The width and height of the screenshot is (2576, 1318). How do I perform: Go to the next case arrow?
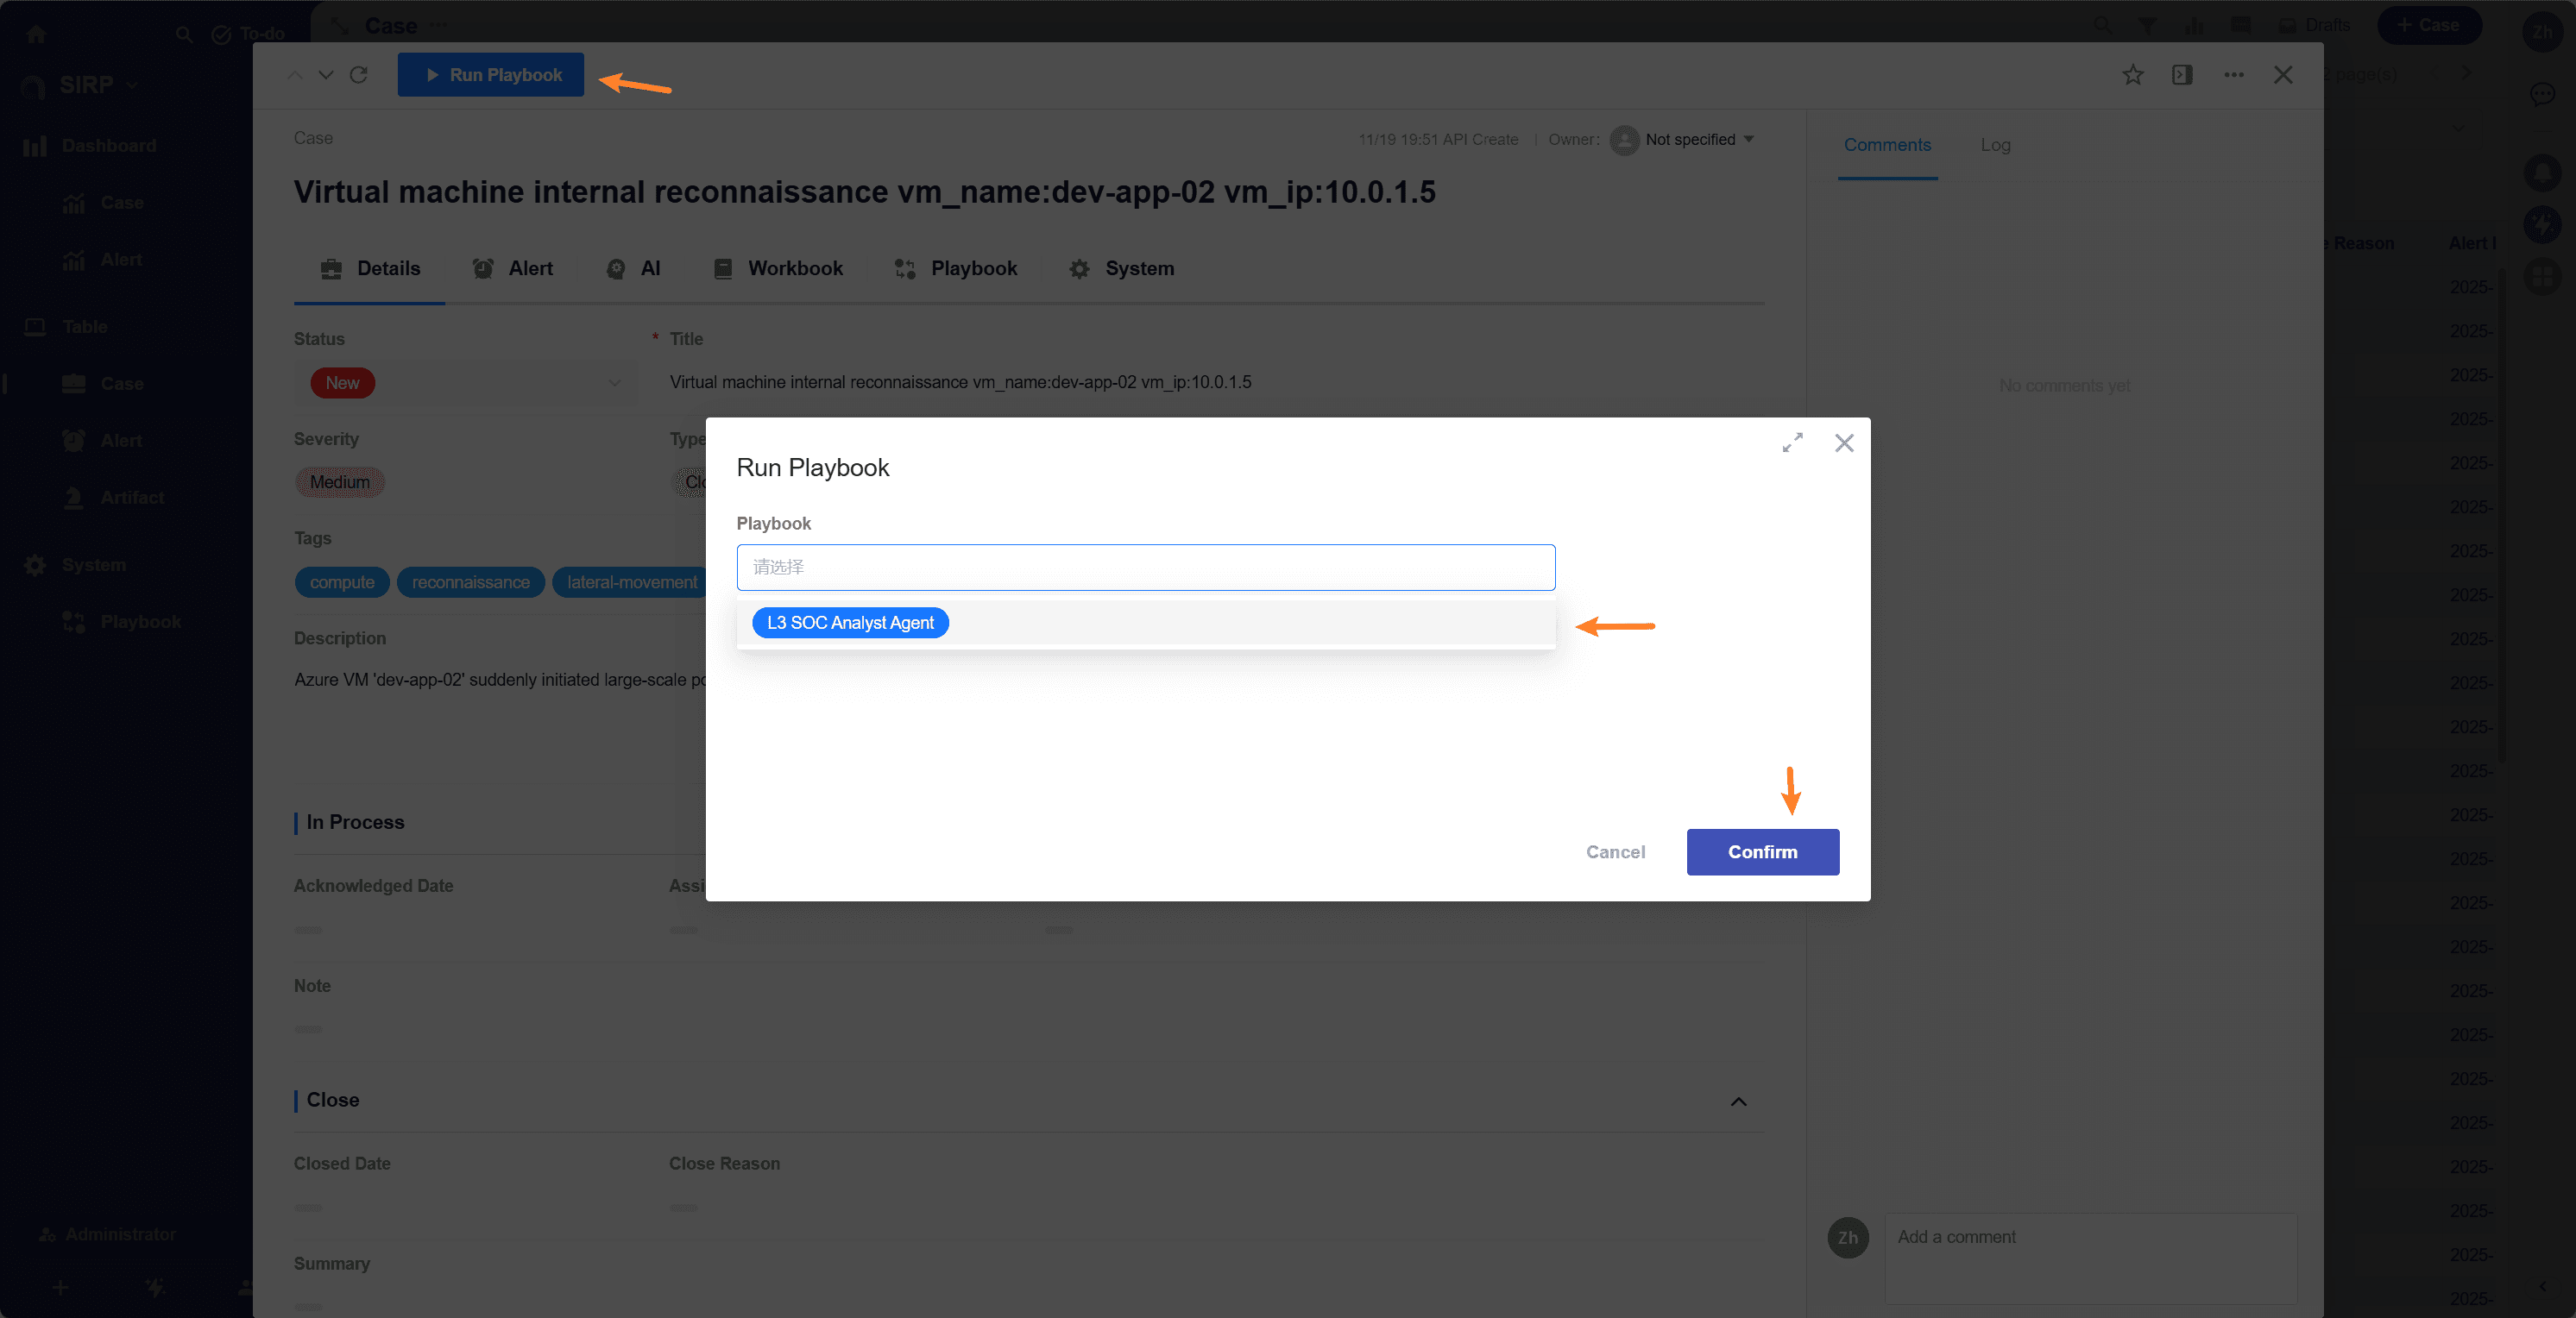click(x=326, y=75)
